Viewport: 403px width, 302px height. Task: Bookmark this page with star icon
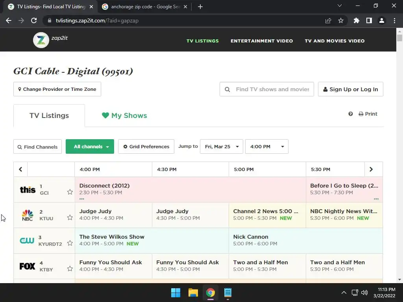341,20
